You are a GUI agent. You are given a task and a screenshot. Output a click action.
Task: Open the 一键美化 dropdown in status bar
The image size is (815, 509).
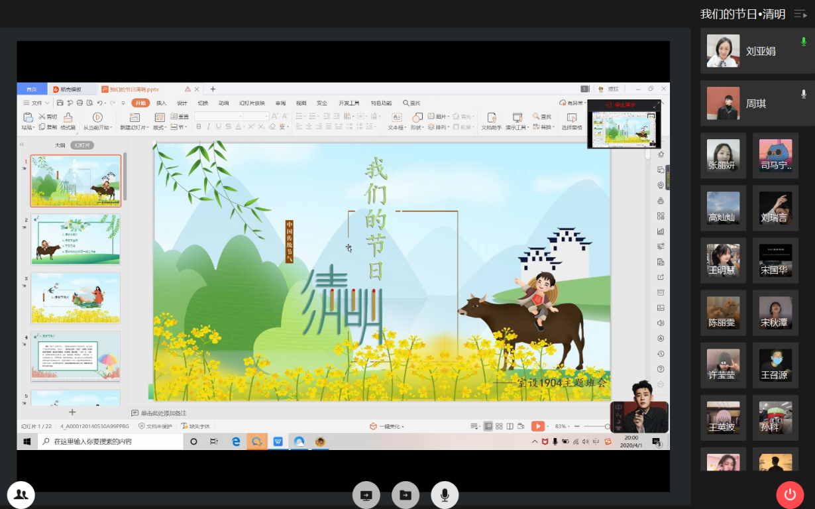click(x=387, y=426)
